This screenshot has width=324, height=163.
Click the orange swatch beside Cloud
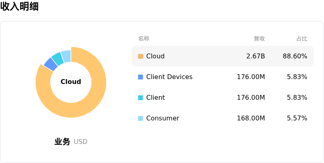141,56
